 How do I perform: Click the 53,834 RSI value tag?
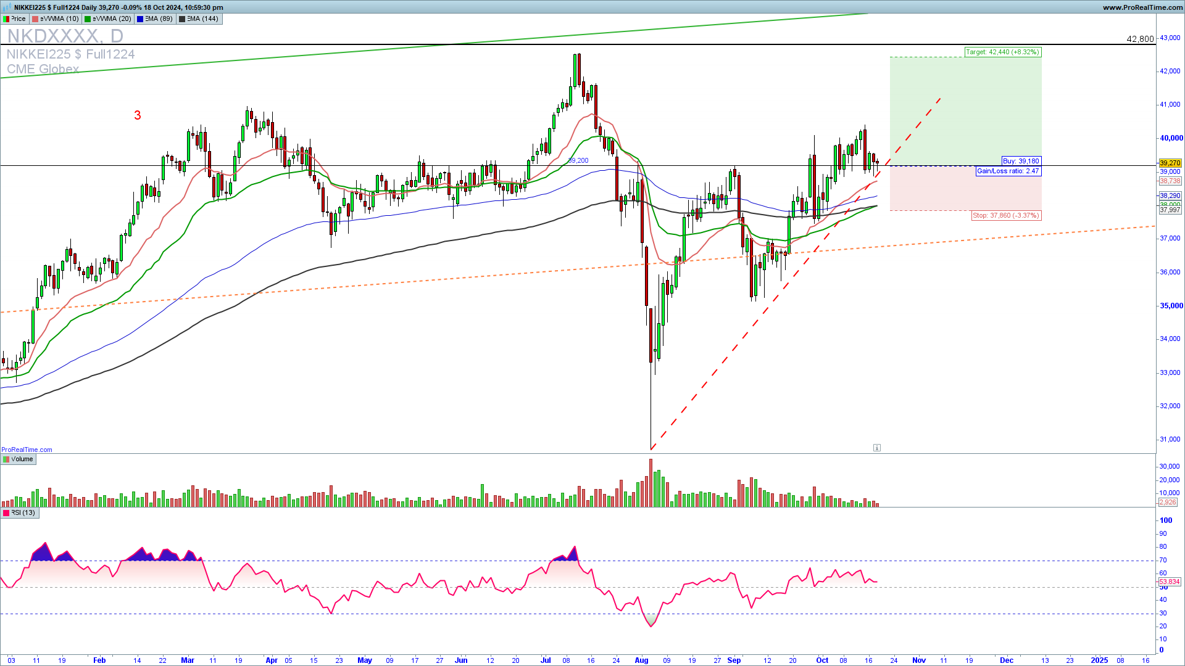[x=1170, y=582]
